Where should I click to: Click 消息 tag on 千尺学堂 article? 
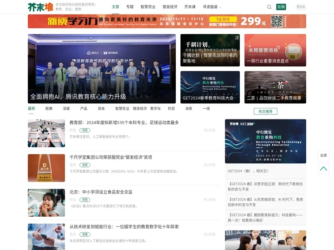pos(85,165)
